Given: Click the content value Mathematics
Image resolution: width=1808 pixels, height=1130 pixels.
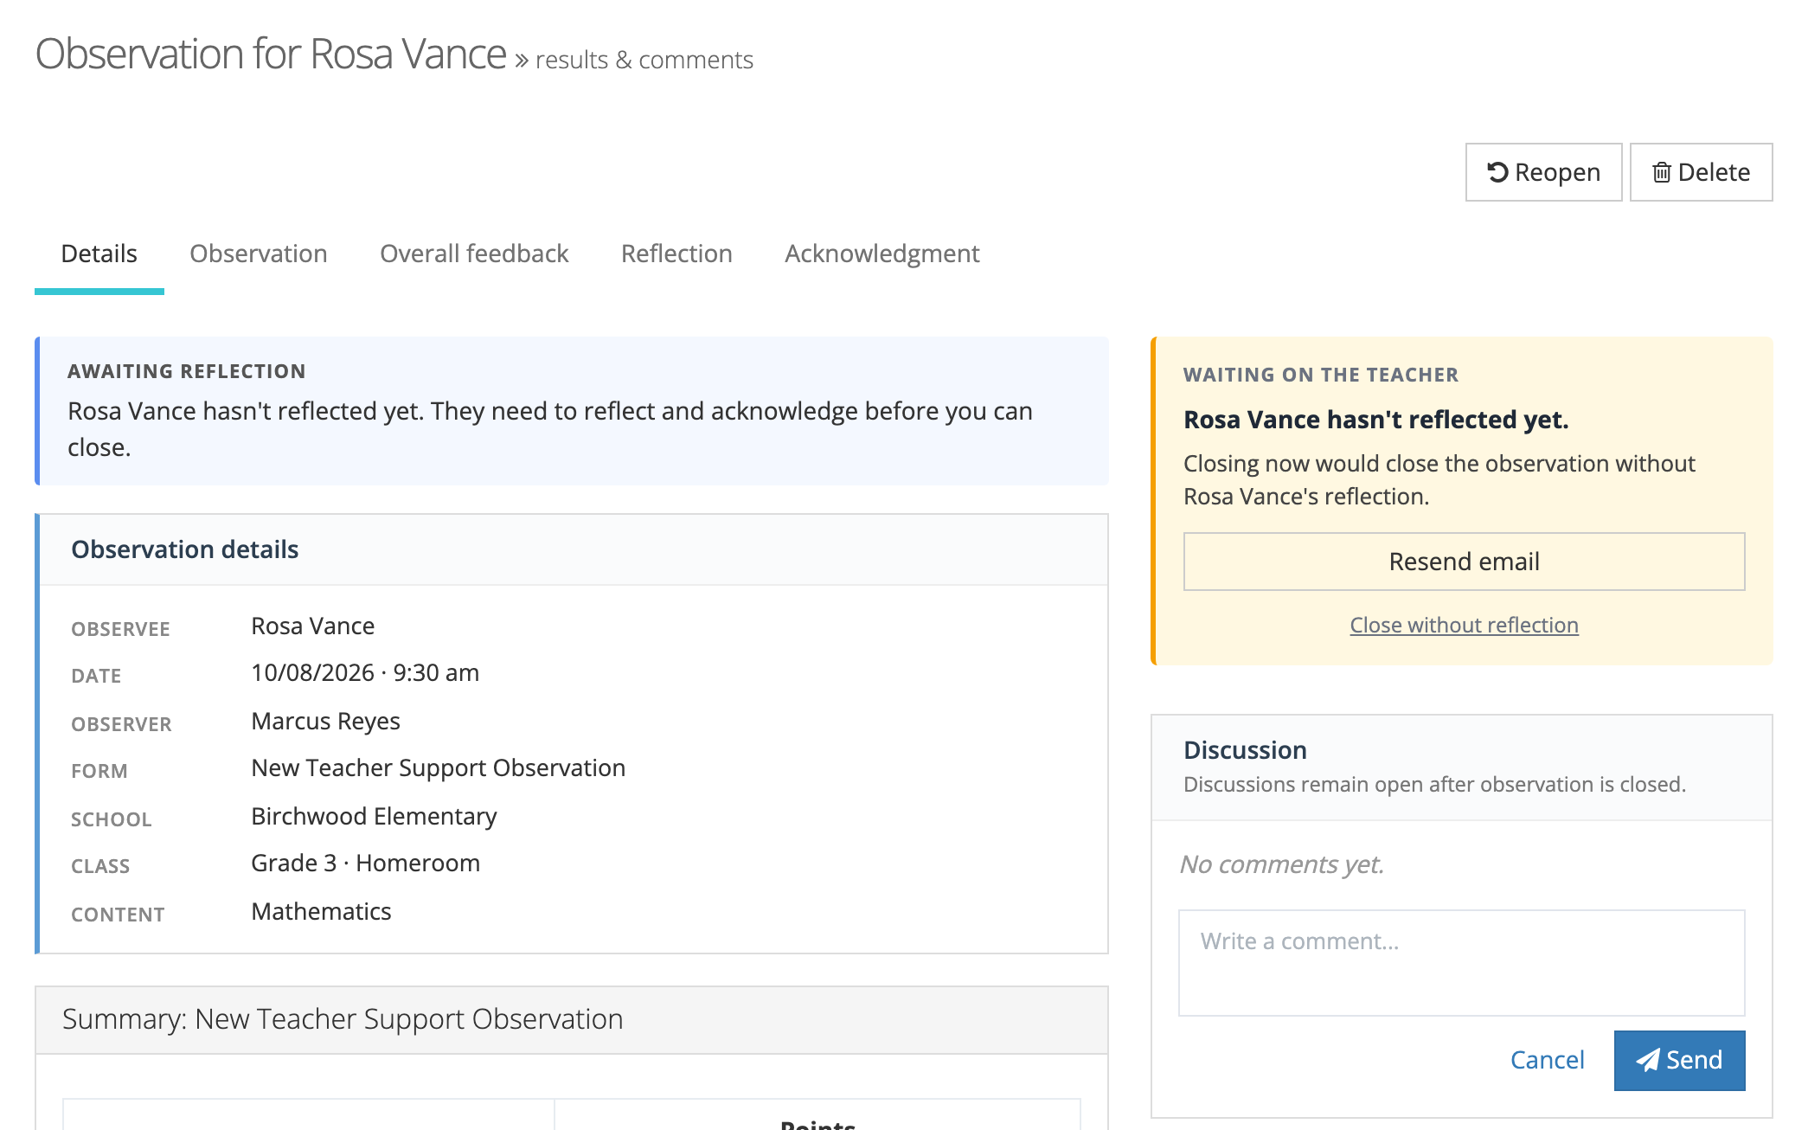Looking at the screenshot, I should 321,911.
